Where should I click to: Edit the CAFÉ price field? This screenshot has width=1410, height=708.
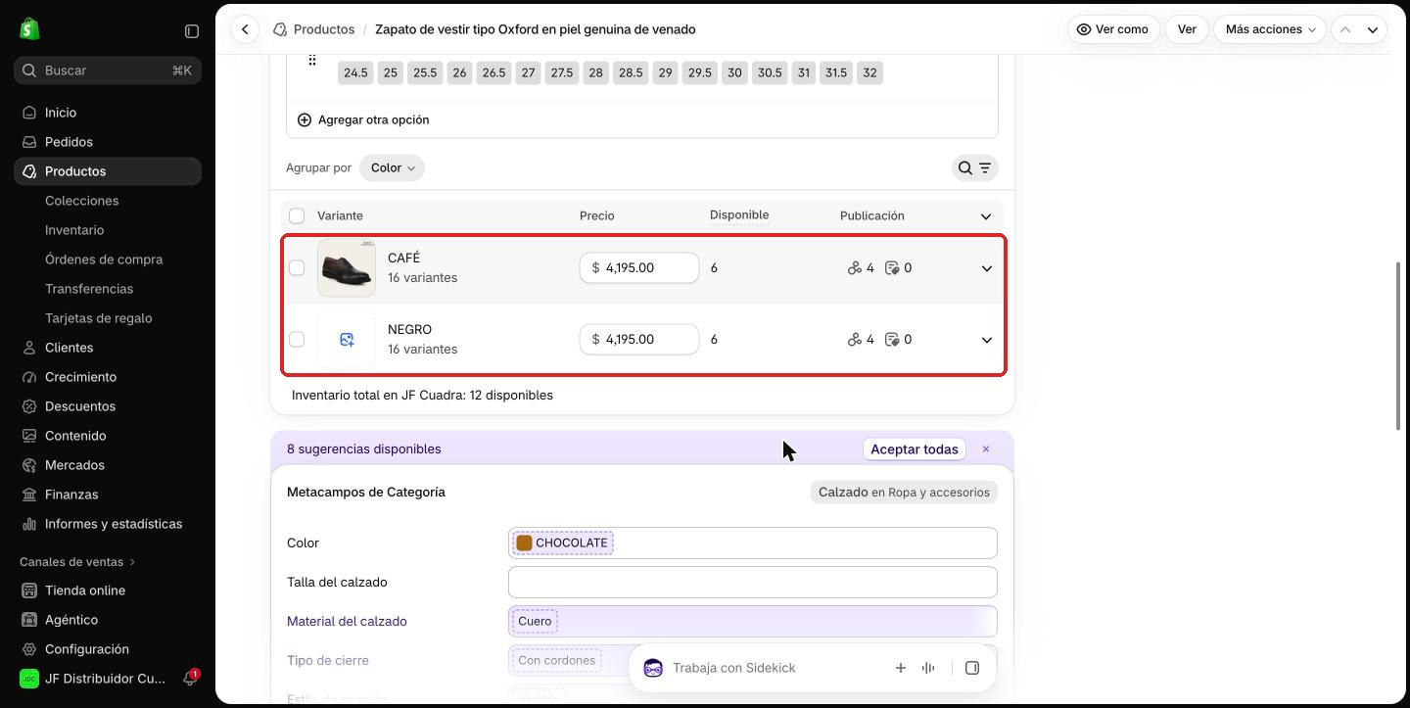(x=639, y=268)
